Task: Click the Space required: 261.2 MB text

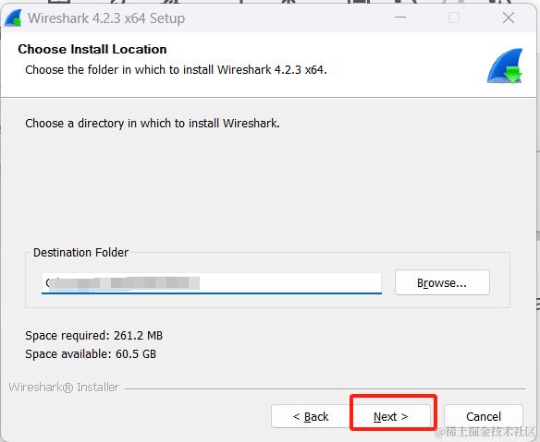Action: pos(93,336)
